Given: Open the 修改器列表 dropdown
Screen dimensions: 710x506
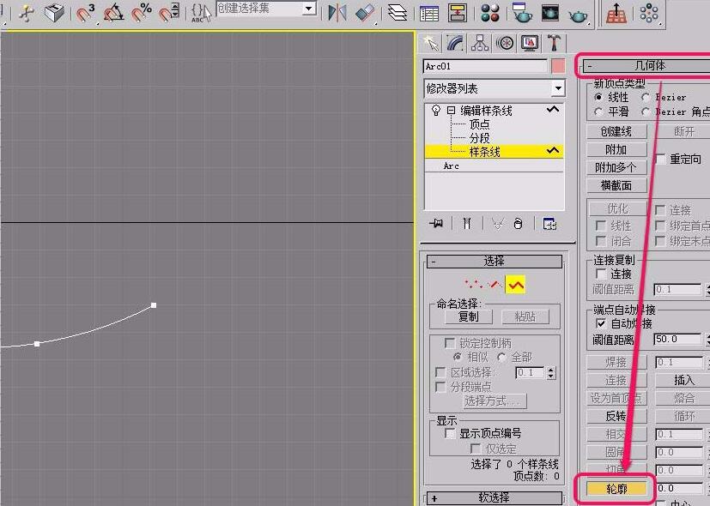Looking at the screenshot, I should pyautogui.click(x=494, y=88).
